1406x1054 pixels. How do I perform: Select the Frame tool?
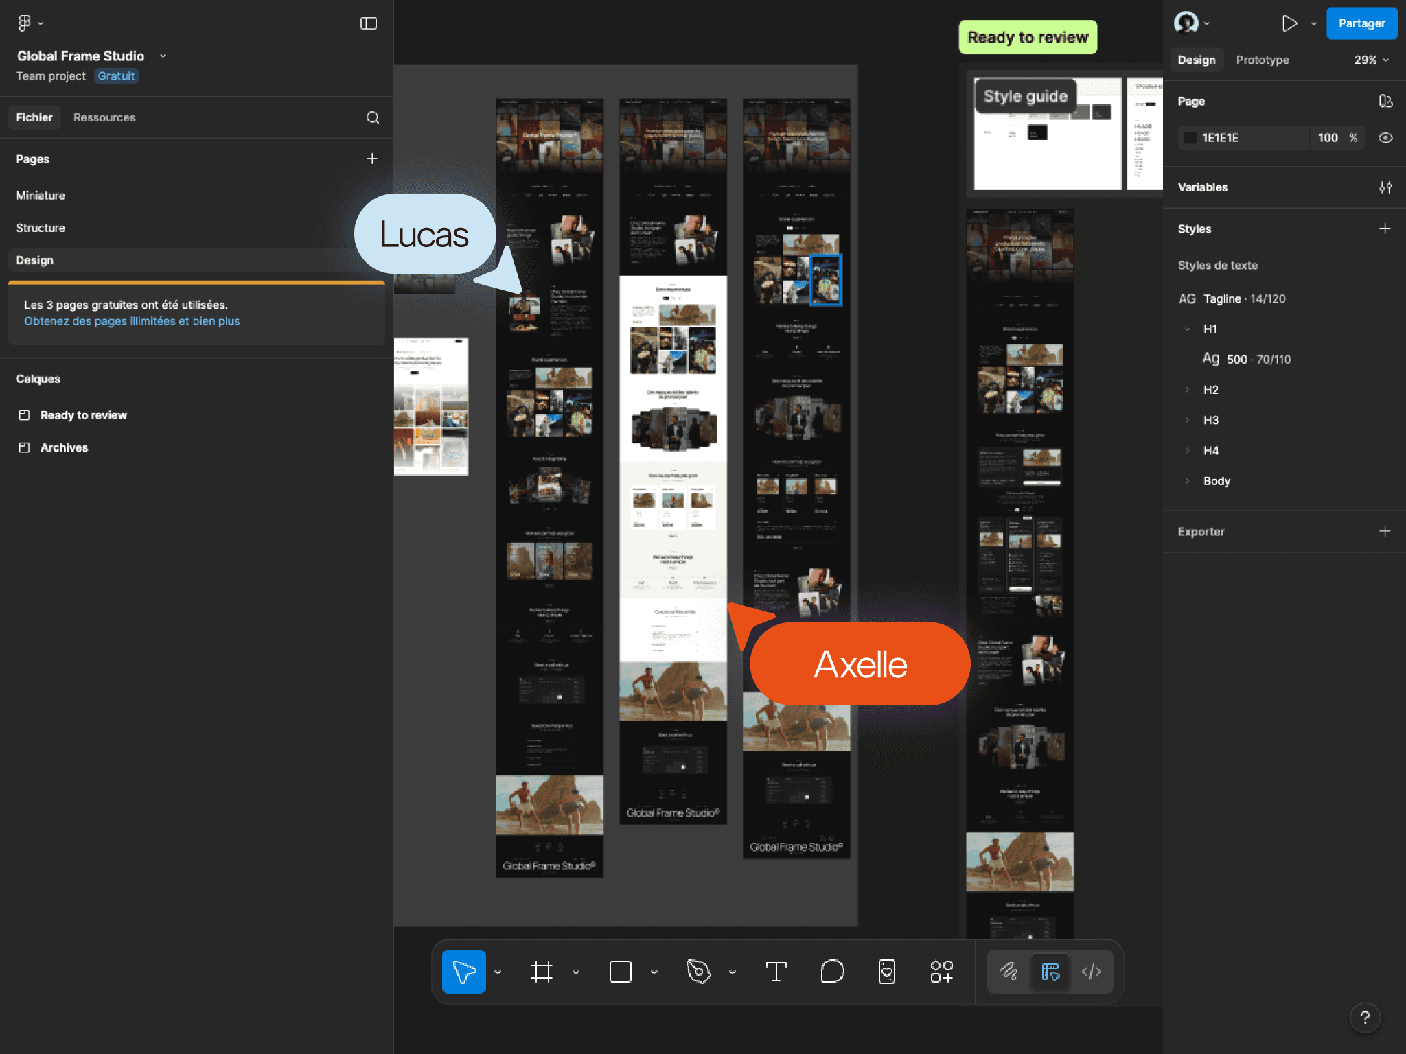[x=543, y=972]
